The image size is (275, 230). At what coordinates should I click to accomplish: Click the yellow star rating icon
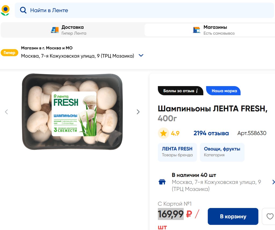coord(163,133)
